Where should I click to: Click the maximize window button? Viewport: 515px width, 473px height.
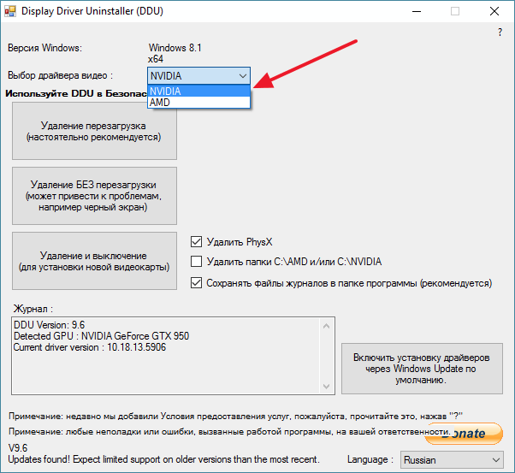coord(455,11)
